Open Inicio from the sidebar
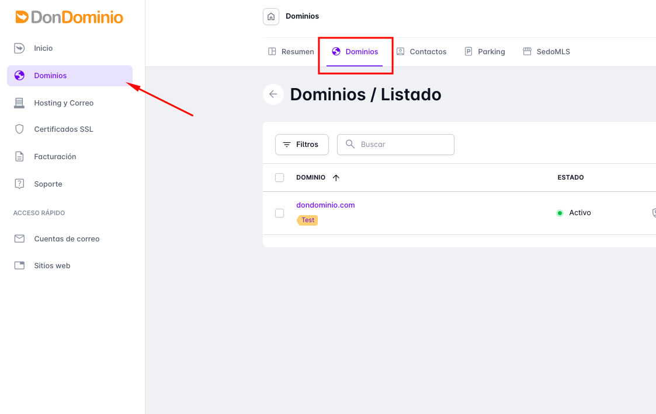The height and width of the screenshot is (414, 656). coord(43,48)
